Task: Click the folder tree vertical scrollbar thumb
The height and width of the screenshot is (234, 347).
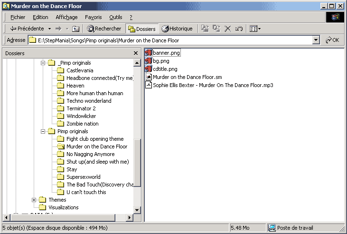Action: 137,163
